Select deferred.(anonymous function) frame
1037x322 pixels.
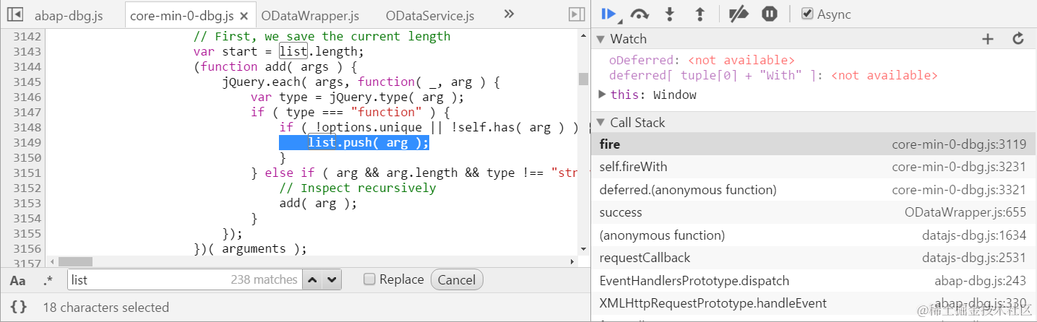(814, 190)
